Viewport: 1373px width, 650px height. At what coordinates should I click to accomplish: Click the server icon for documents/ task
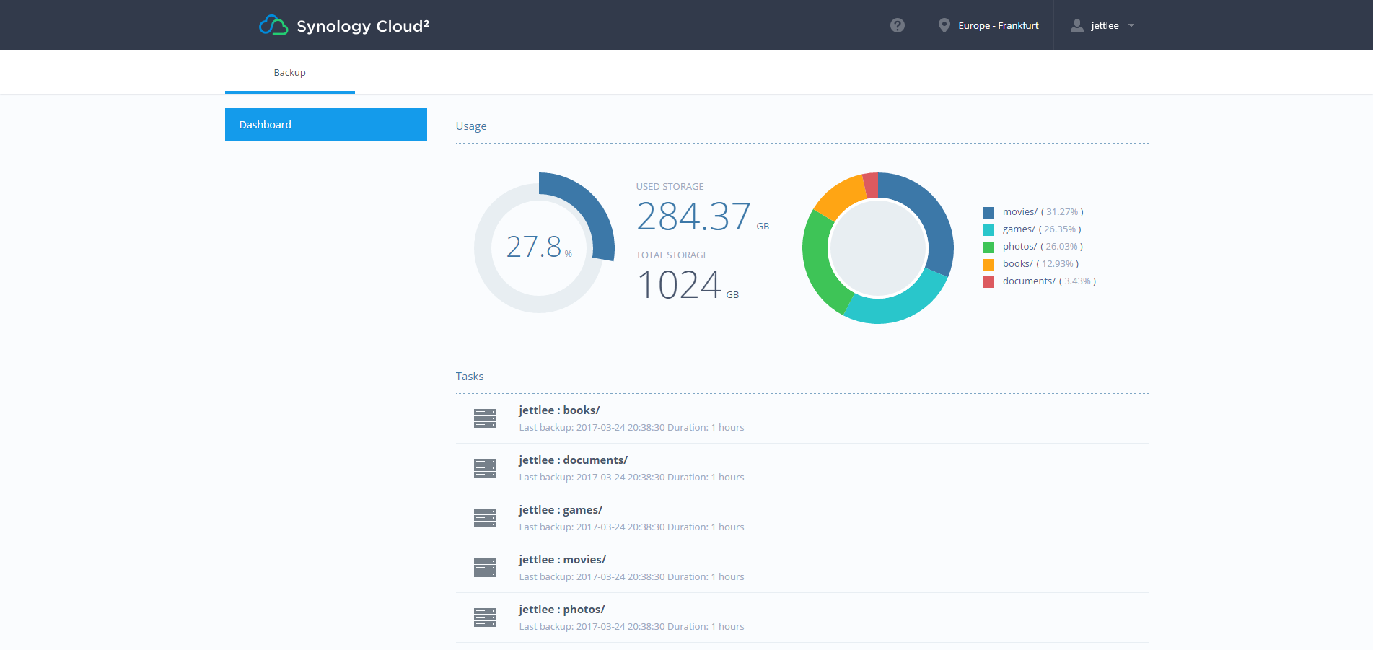[x=484, y=468]
